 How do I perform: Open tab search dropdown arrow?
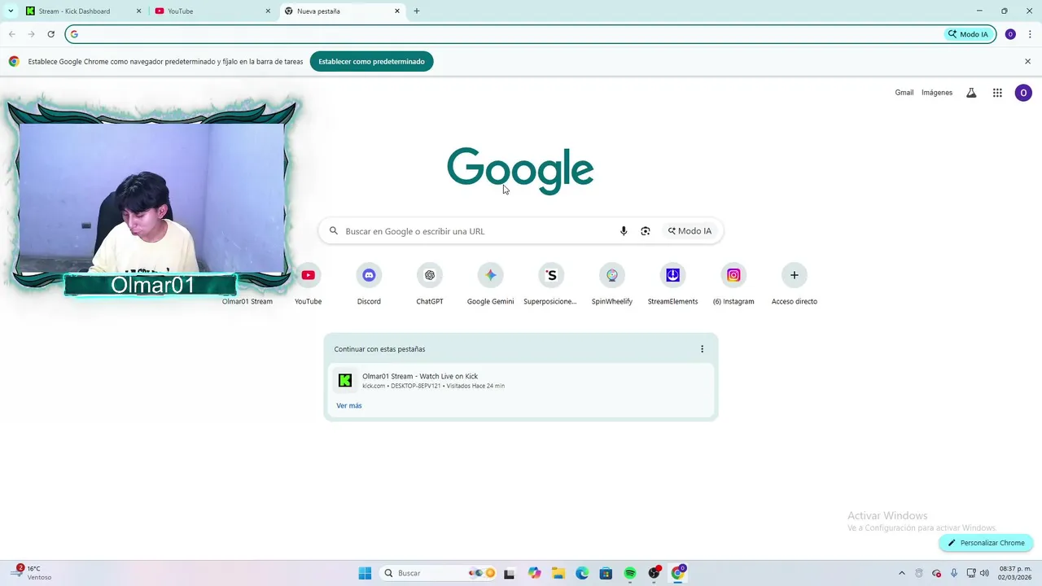(11, 11)
